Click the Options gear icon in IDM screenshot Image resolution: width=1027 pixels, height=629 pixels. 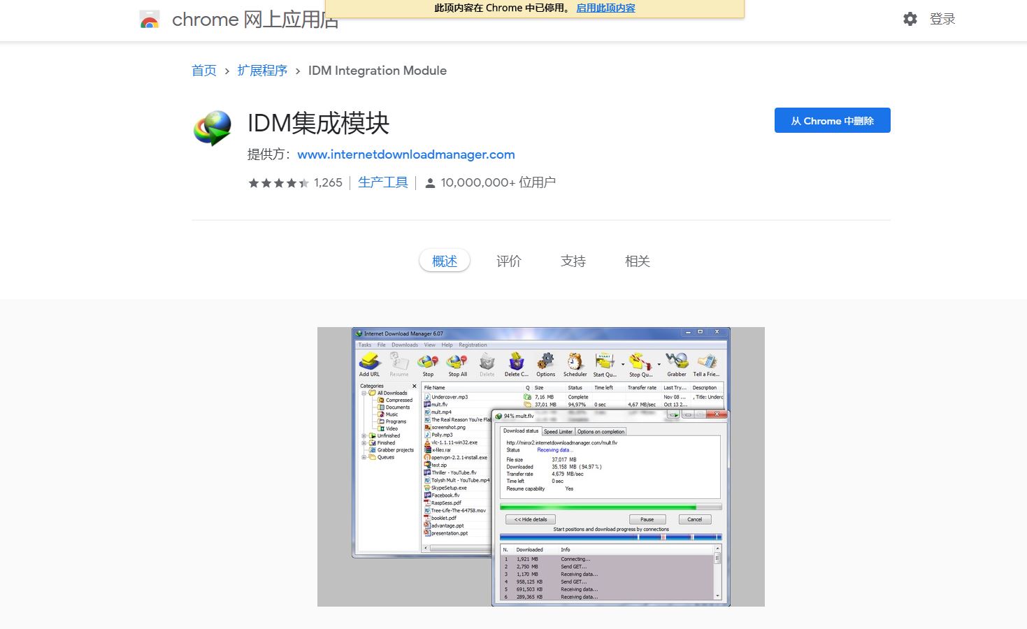click(x=545, y=361)
